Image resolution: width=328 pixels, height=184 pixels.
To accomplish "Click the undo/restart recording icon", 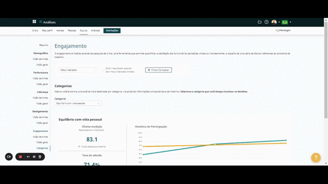I will click(28, 157).
